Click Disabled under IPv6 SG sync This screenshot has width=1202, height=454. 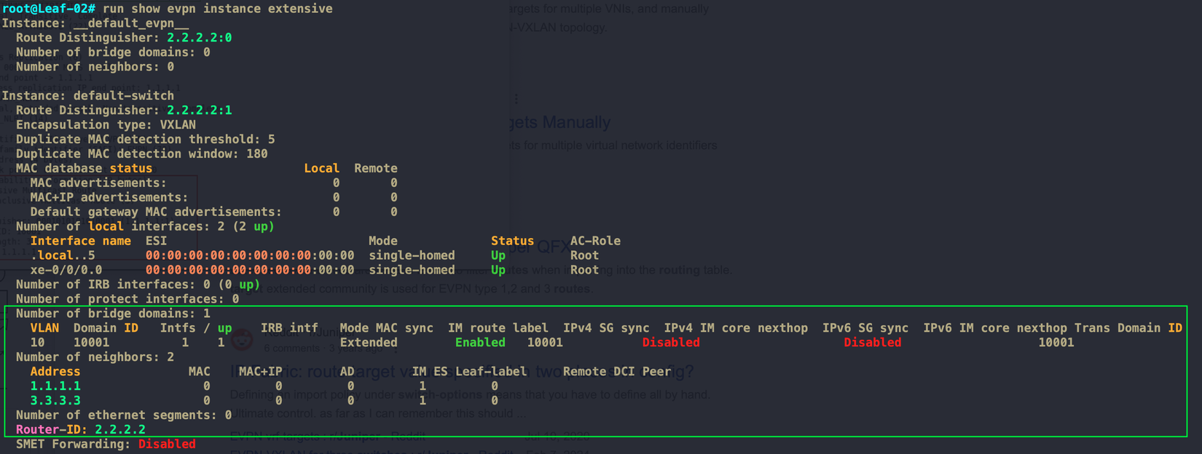coord(872,343)
